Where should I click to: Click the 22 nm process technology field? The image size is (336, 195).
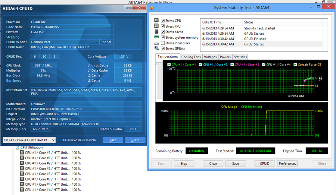106,42
